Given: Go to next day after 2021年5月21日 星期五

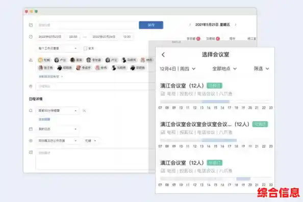Looking at the screenshot, I should (x=236, y=25).
